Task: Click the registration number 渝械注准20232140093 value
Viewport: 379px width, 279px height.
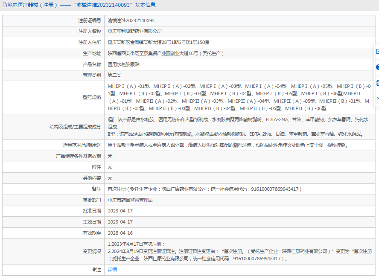Action: (131, 20)
